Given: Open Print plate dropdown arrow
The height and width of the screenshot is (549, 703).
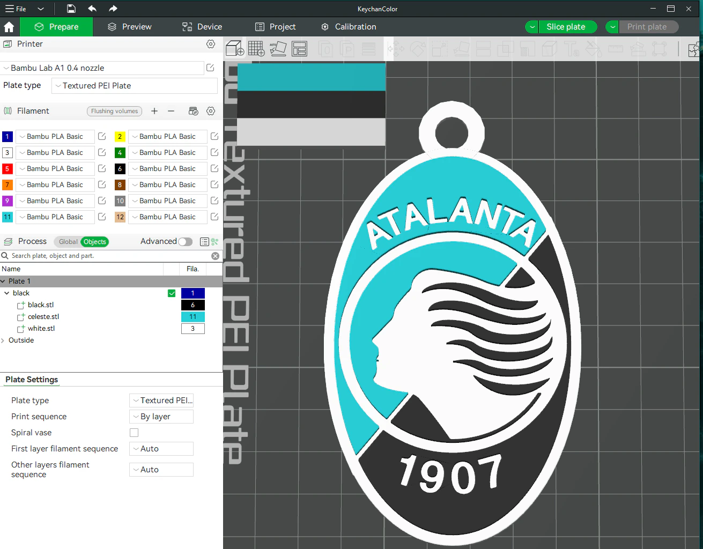Looking at the screenshot, I should pos(612,27).
